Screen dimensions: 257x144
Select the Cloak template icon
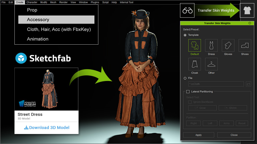point(194,64)
